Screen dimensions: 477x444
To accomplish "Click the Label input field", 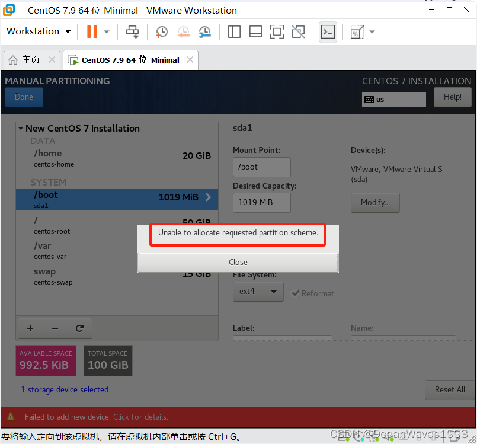I will 282,338.
